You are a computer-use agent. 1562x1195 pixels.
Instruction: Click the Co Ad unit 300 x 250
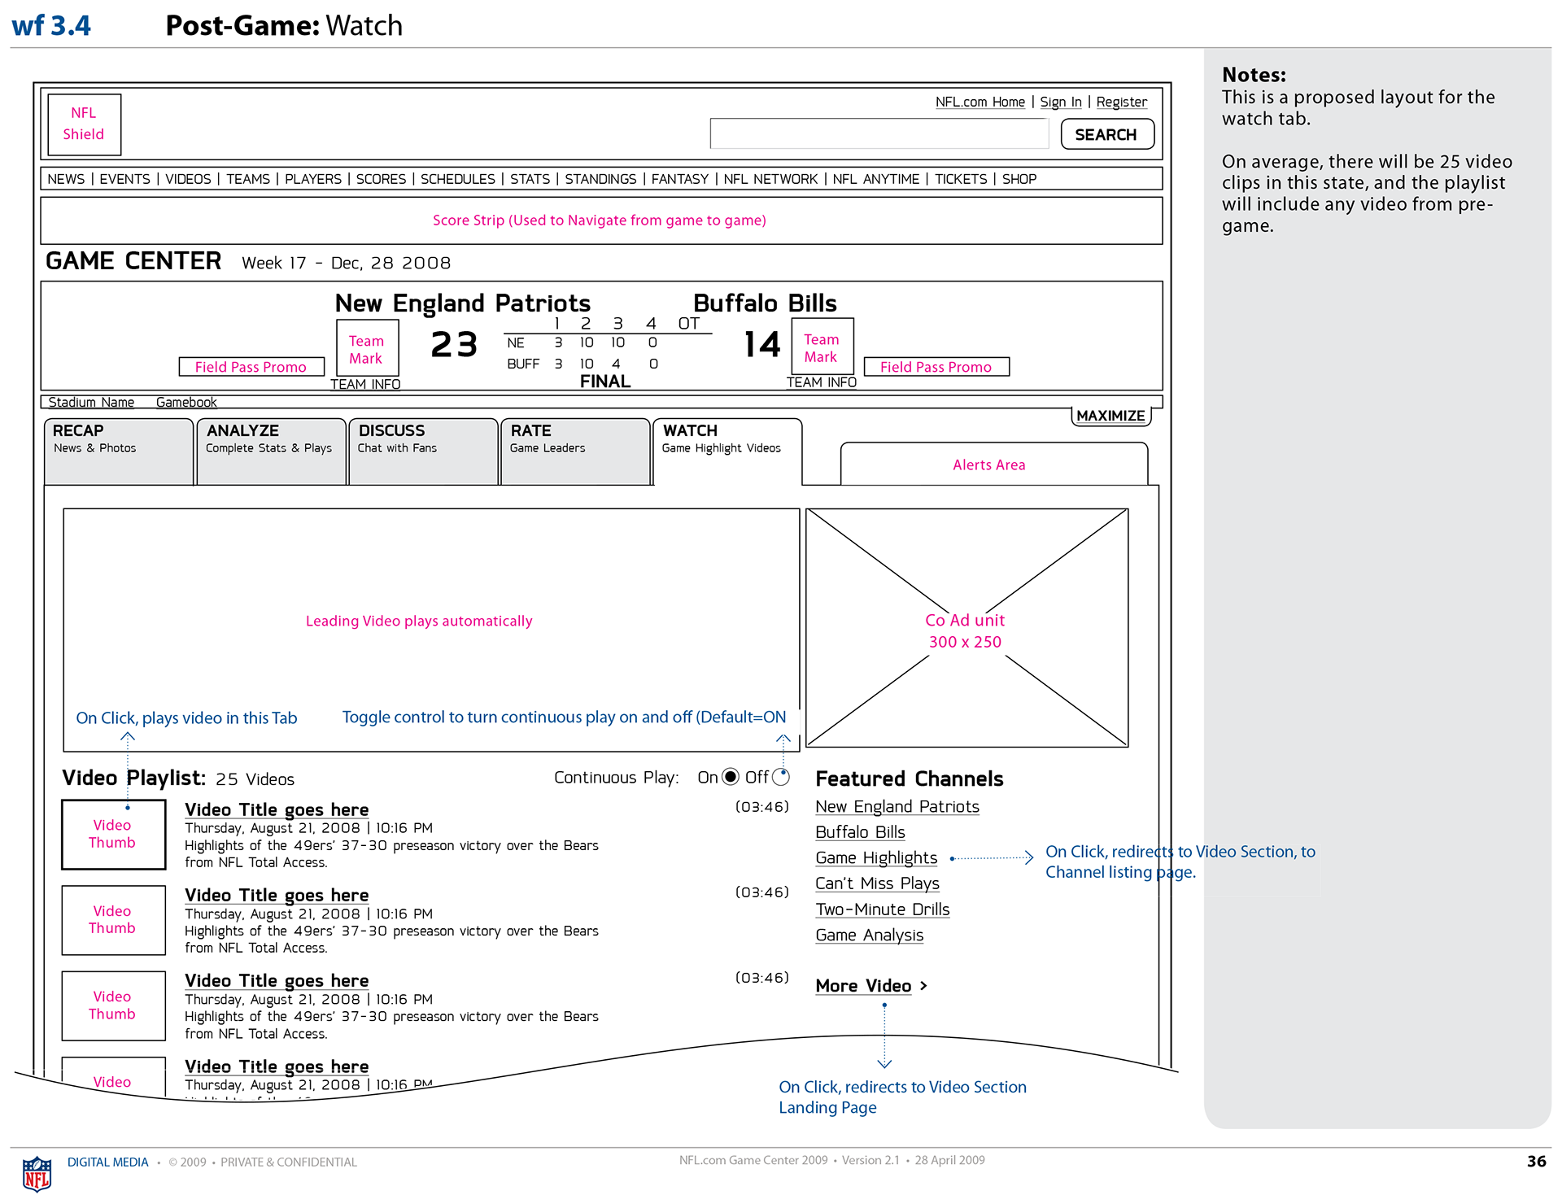pyautogui.click(x=967, y=628)
